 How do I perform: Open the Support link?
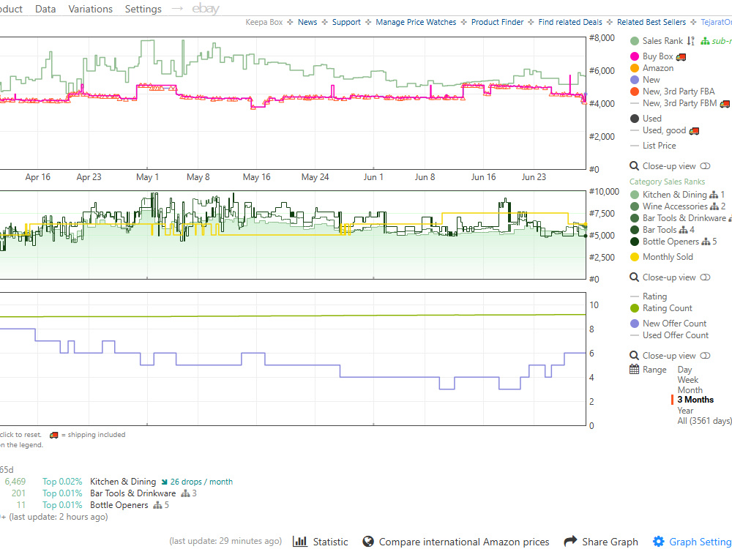click(x=346, y=22)
